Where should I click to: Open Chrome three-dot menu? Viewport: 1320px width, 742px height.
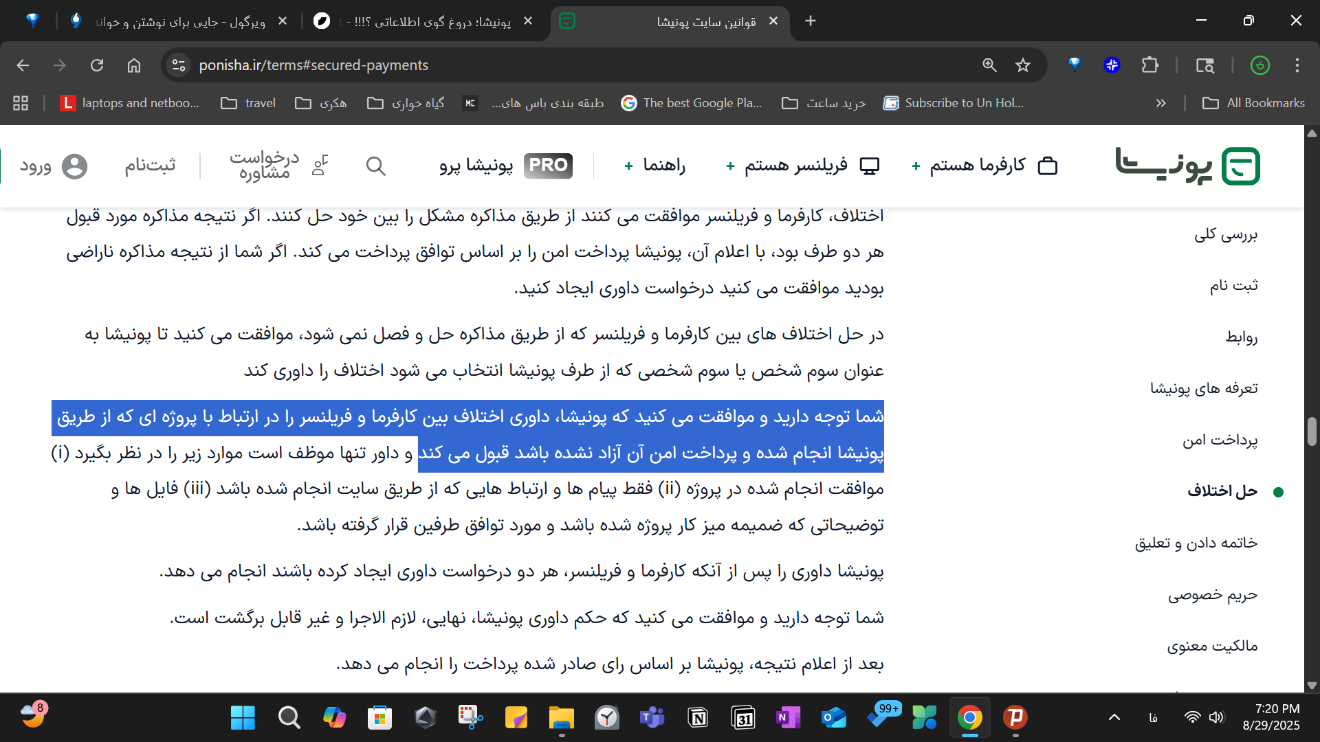(1297, 65)
